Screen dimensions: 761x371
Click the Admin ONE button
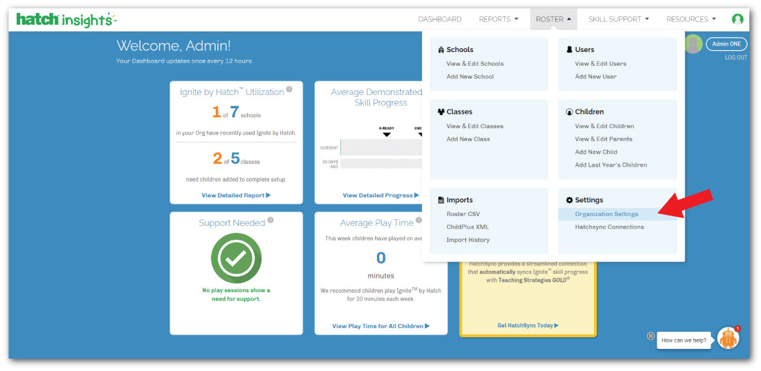pyautogui.click(x=726, y=44)
